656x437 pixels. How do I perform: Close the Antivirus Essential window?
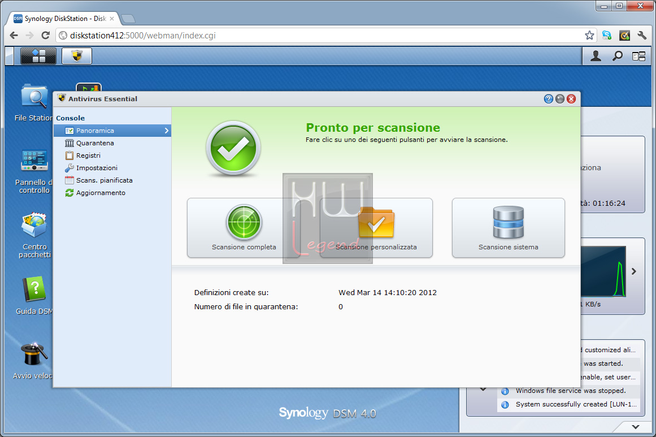click(x=571, y=99)
